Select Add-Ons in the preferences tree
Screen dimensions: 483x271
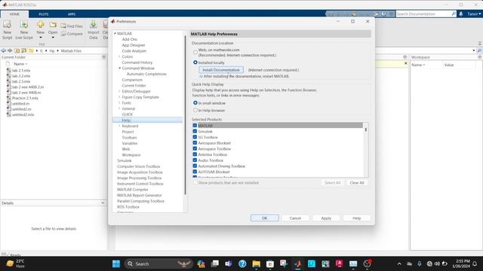[x=129, y=39]
